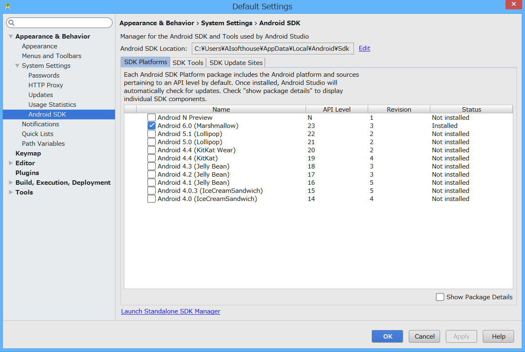
Task: Open Path Variables settings
Action: click(43, 144)
